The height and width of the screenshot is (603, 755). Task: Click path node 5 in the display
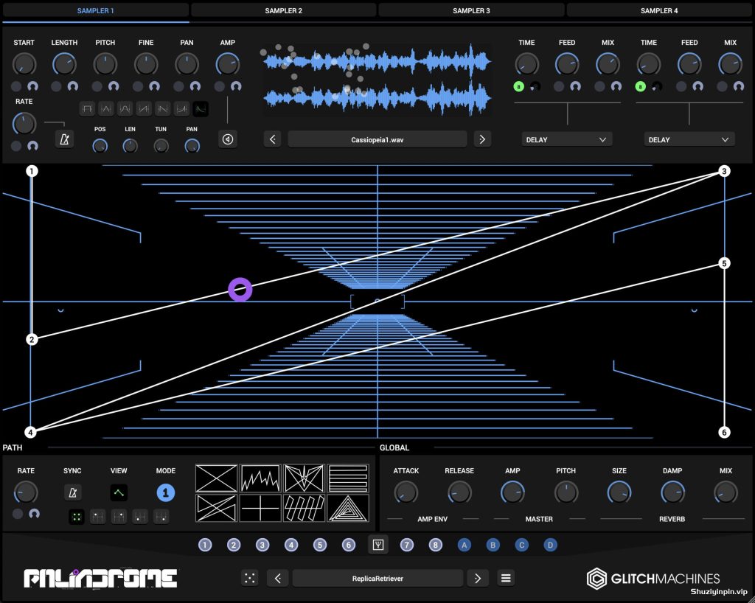[x=724, y=263]
